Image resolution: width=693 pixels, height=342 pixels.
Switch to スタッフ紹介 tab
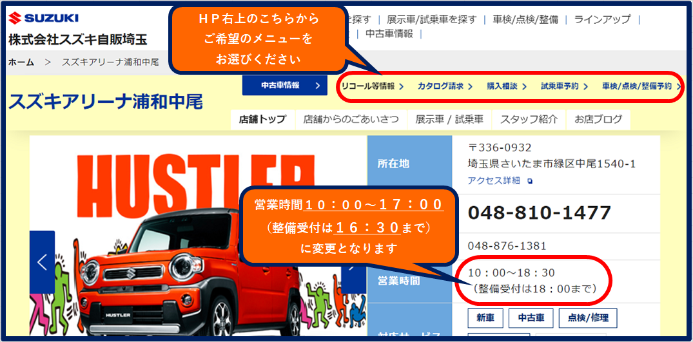529,120
